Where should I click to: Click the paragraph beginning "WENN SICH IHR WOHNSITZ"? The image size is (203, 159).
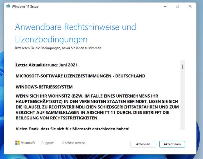[97, 107]
